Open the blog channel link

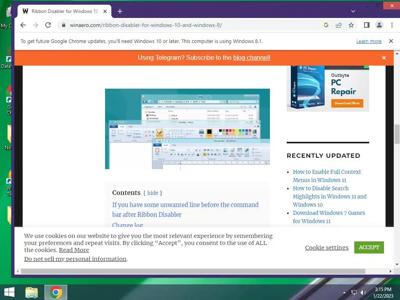click(252, 58)
